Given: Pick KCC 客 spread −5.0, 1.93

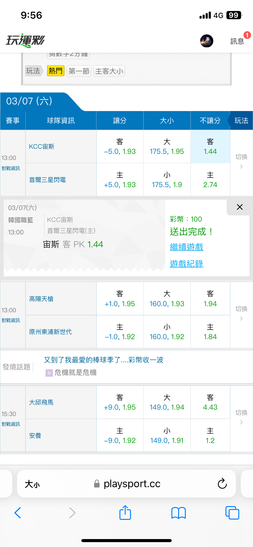Looking at the screenshot, I should 120,147.
